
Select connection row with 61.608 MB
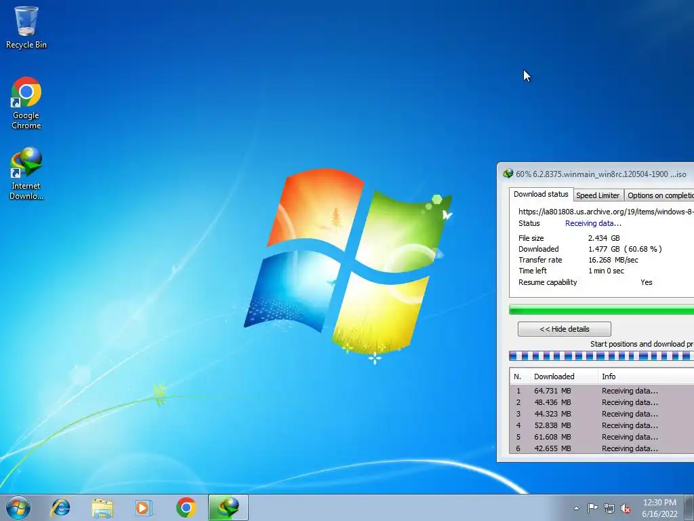pos(602,437)
